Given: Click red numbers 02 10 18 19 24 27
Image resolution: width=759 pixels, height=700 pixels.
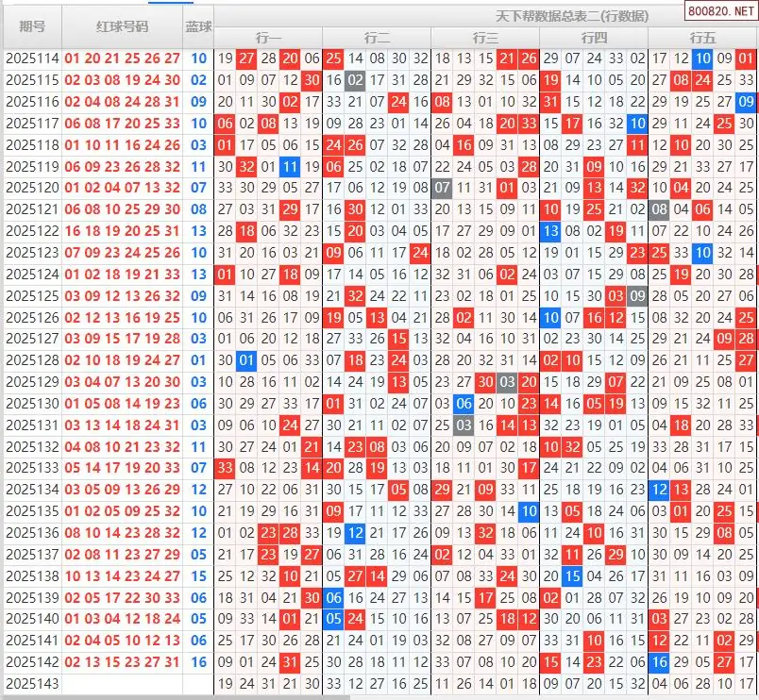Looking at the screenshot, I should [123, 360].
